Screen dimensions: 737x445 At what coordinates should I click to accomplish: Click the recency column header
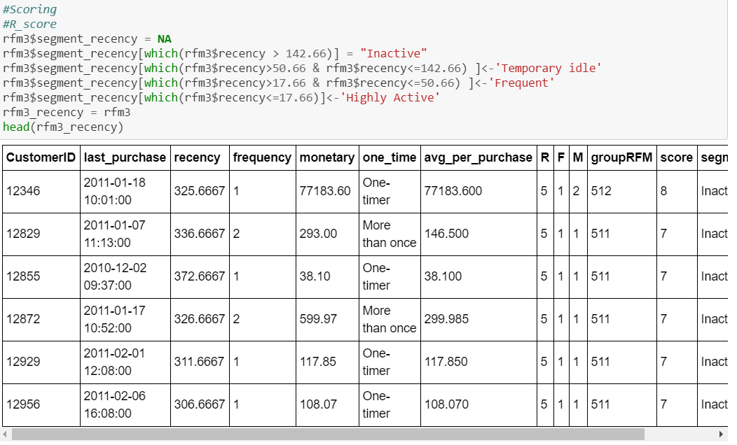click(200, 157)
